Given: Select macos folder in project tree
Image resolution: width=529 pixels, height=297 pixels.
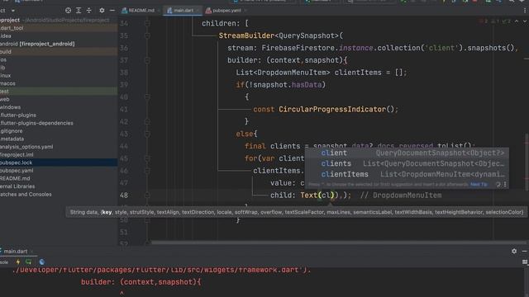Looking at the screenshot, I should 59,83.
